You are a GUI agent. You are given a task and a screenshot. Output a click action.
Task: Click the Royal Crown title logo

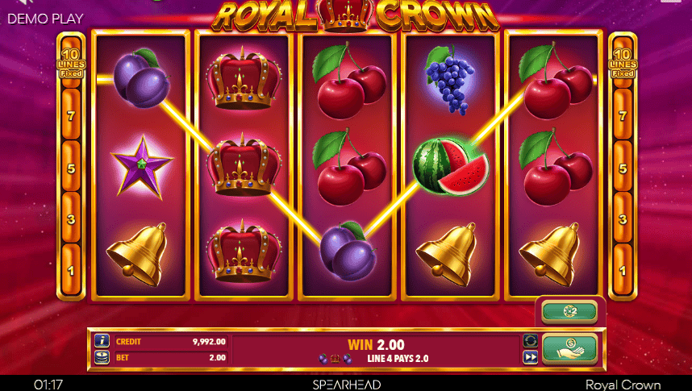tap(356, 16)
